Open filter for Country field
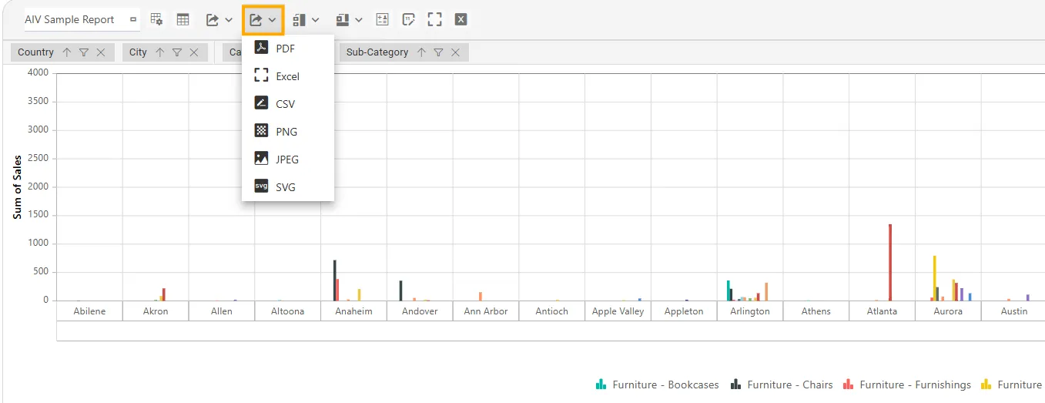This screenshot has width=1045, height=403. [84, 52]
